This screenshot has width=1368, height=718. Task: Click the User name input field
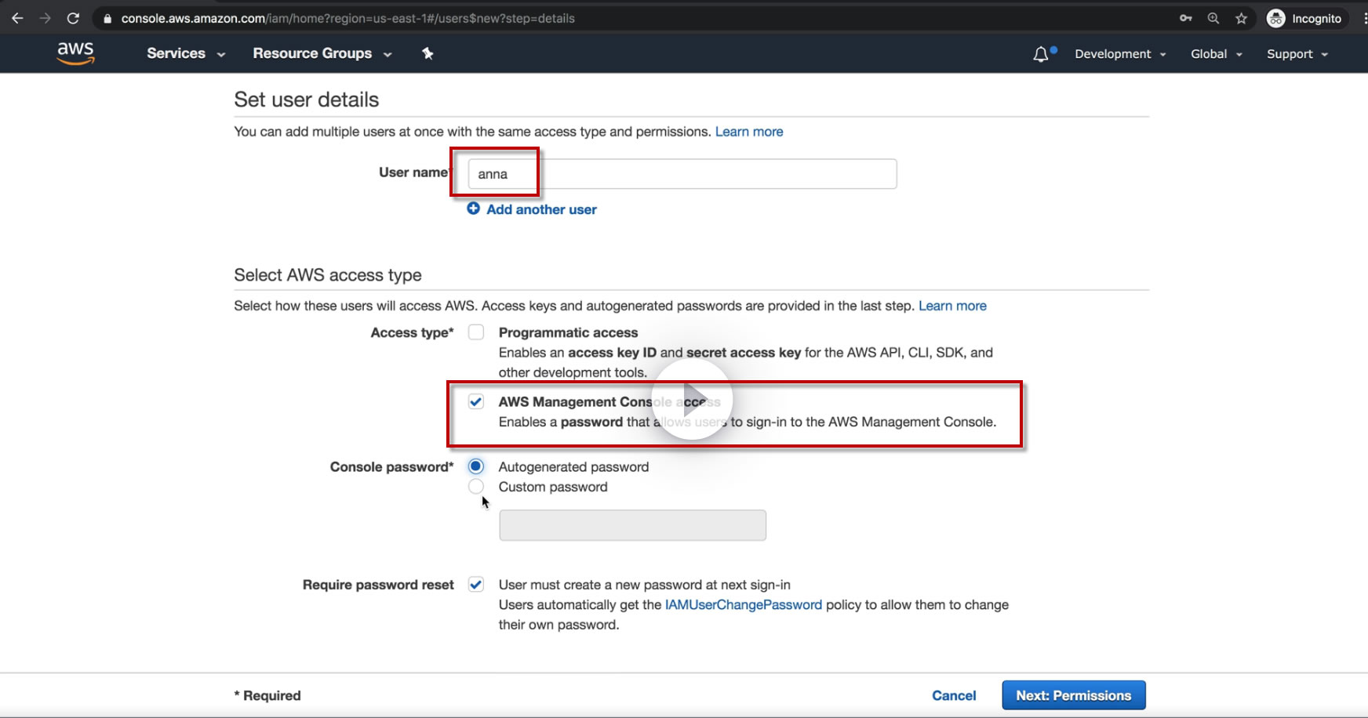[682, 174]
